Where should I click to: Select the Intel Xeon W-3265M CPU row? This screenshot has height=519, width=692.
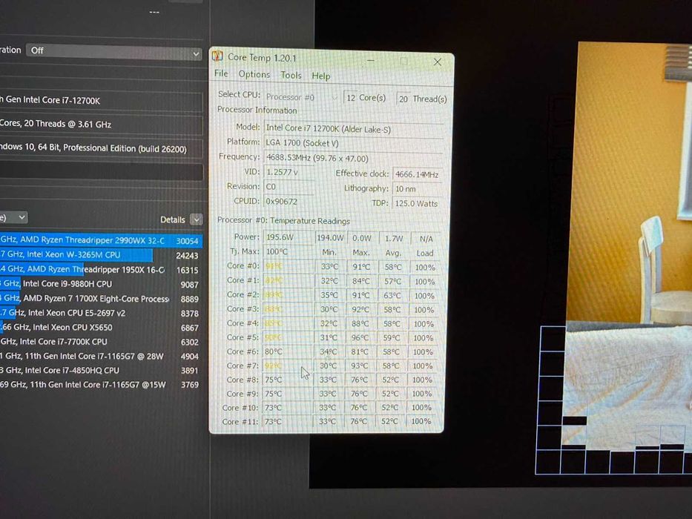(101, 254)
